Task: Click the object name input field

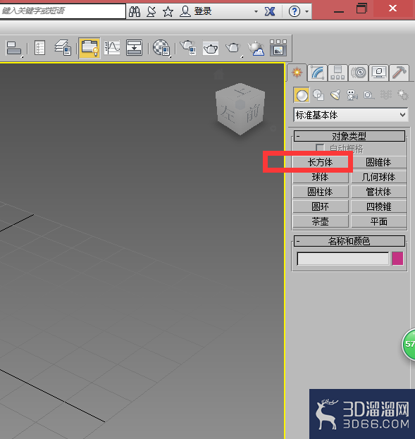Action: point(343,259)
